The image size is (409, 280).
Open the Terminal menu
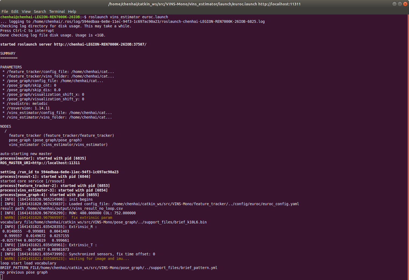[57, 12]
